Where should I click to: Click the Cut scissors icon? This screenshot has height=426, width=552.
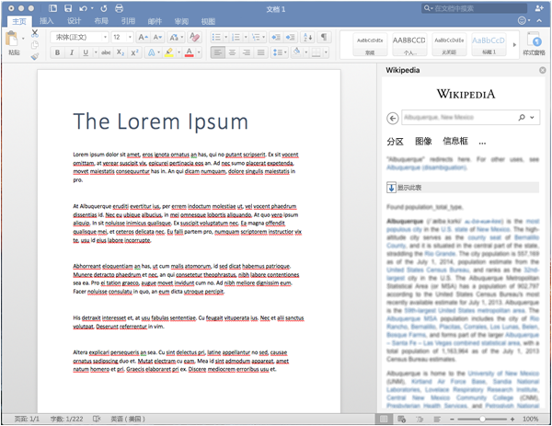click(x=35, y=32)
